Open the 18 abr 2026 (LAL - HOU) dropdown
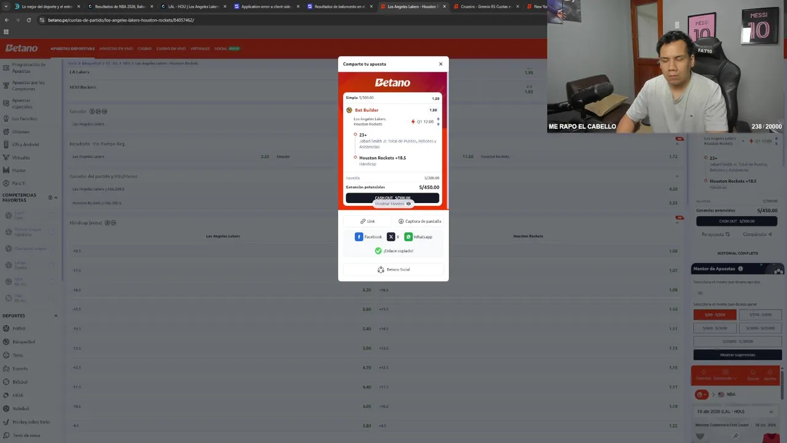 coord(736,412)
